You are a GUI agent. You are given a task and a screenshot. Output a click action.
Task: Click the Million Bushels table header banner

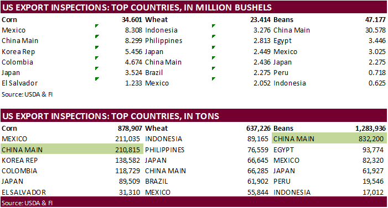(194, 7)
